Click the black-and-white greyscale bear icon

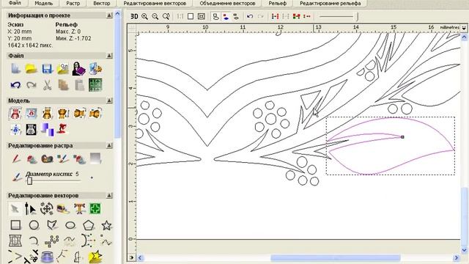(31, 129)
